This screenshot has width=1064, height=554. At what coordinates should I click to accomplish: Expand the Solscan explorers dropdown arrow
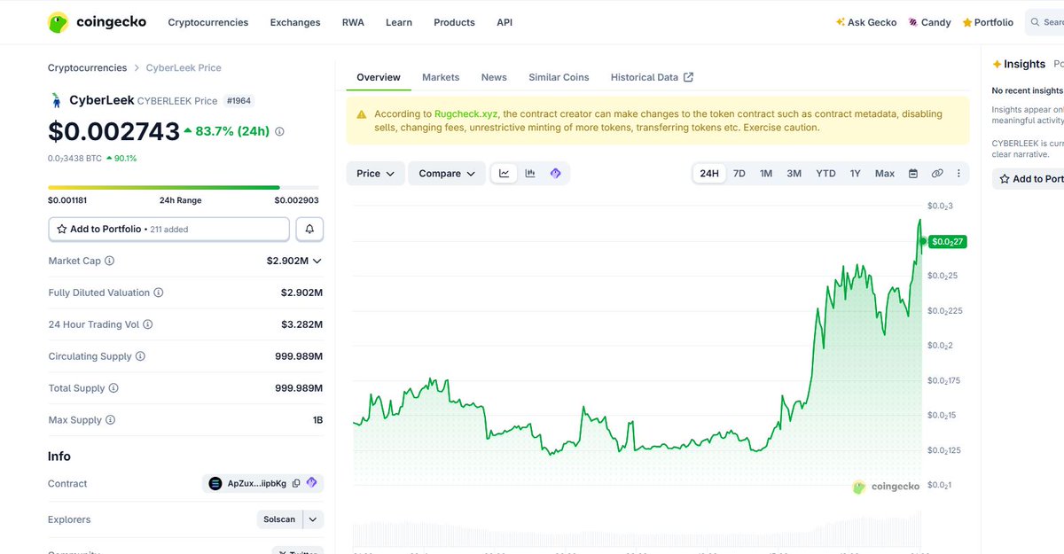314,519
